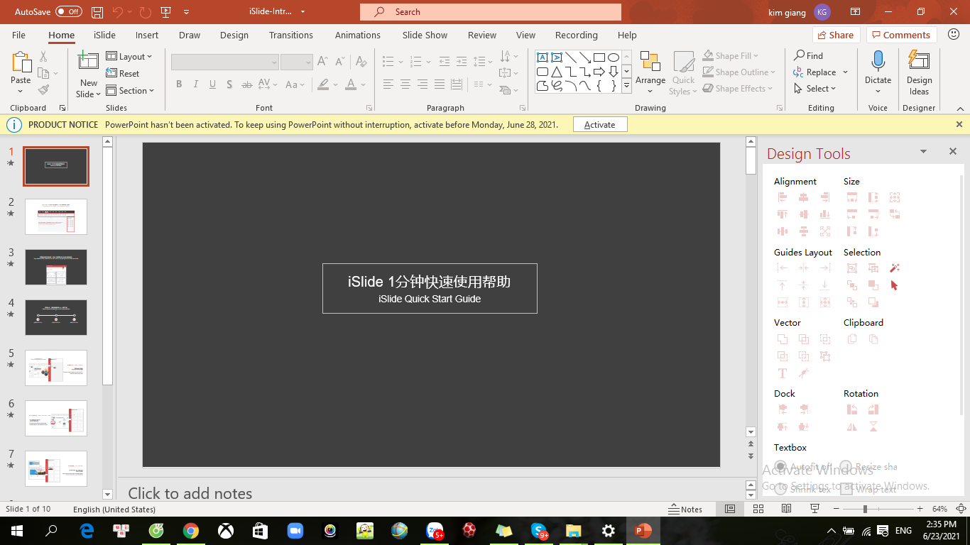Click the Magic Wand selection tool

point(895,268)
